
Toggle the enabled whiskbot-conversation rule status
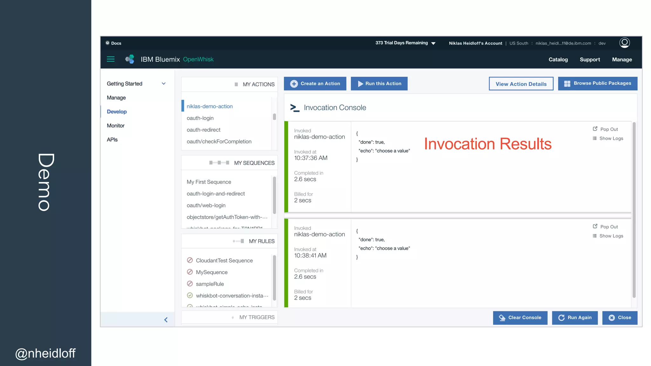190,295
